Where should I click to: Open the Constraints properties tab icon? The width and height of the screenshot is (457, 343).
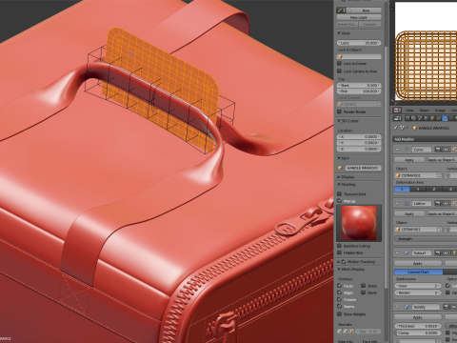coord(438,118)
